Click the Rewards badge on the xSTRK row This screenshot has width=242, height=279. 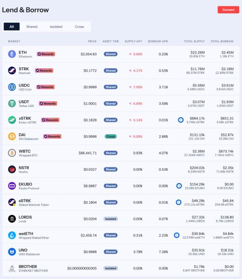[50, 120]
